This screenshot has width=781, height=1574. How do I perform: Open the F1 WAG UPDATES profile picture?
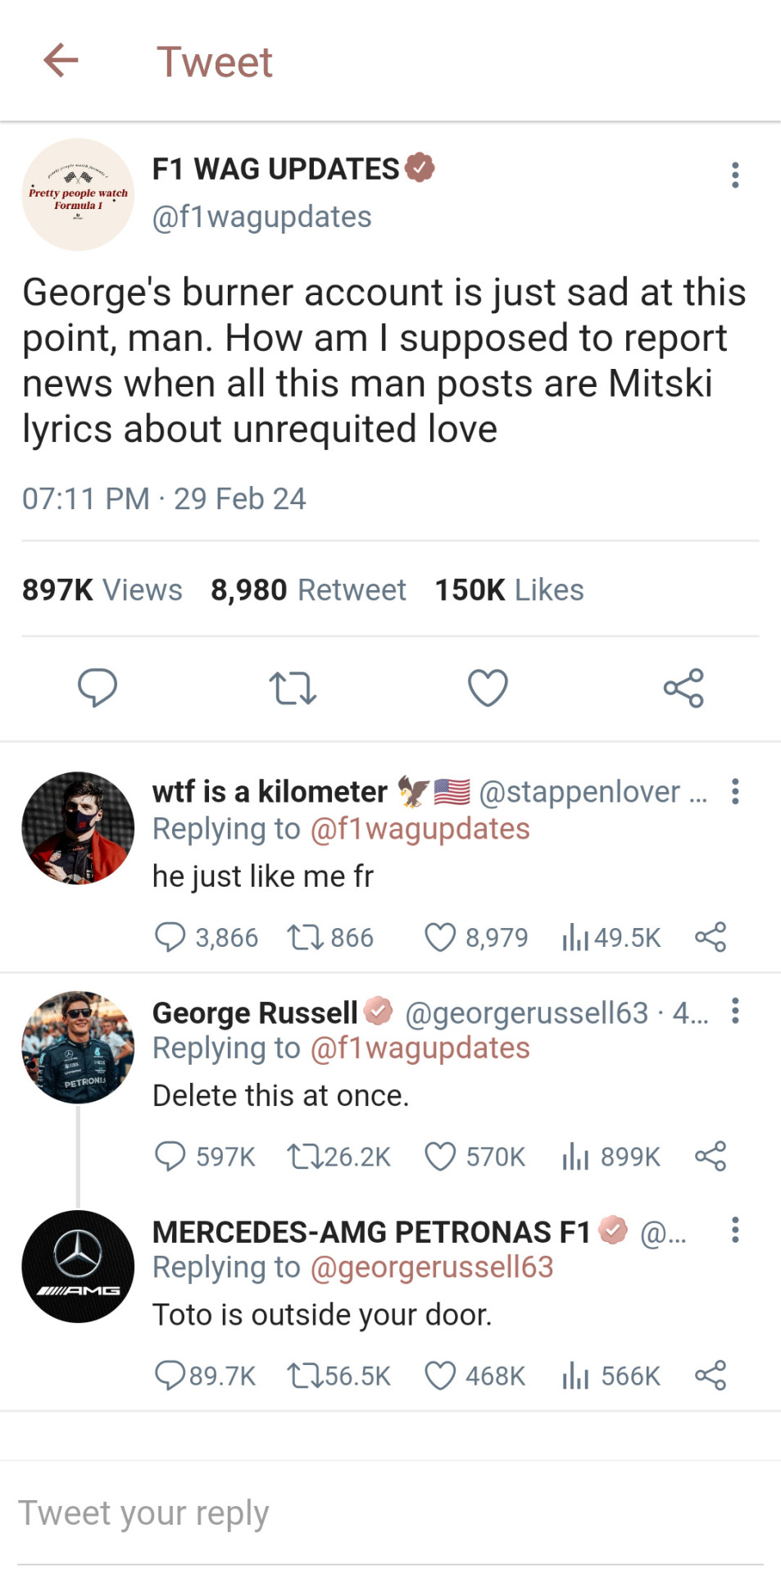78,194
